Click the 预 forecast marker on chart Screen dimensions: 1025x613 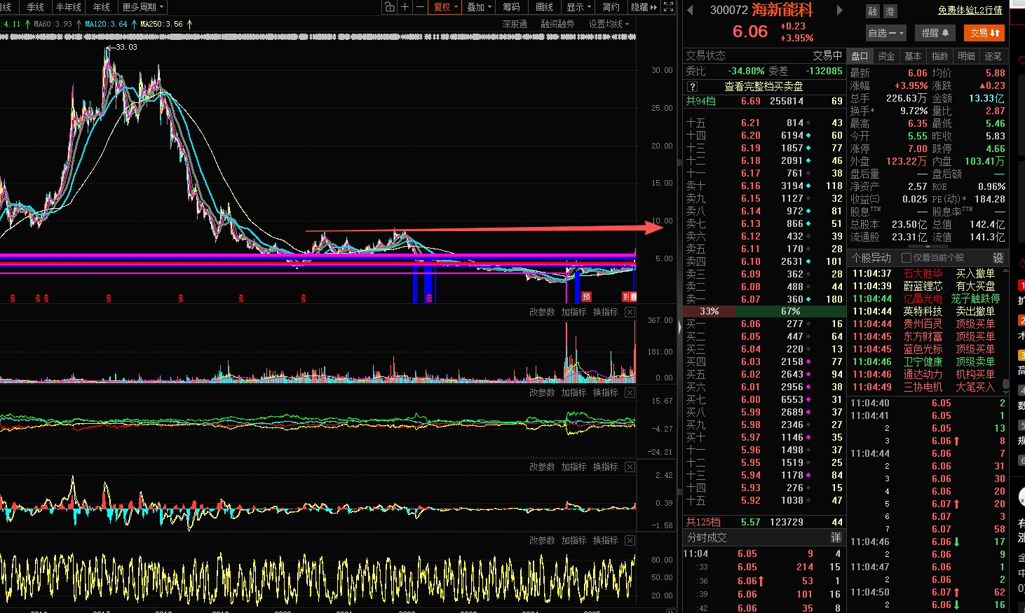pos(586,297)
